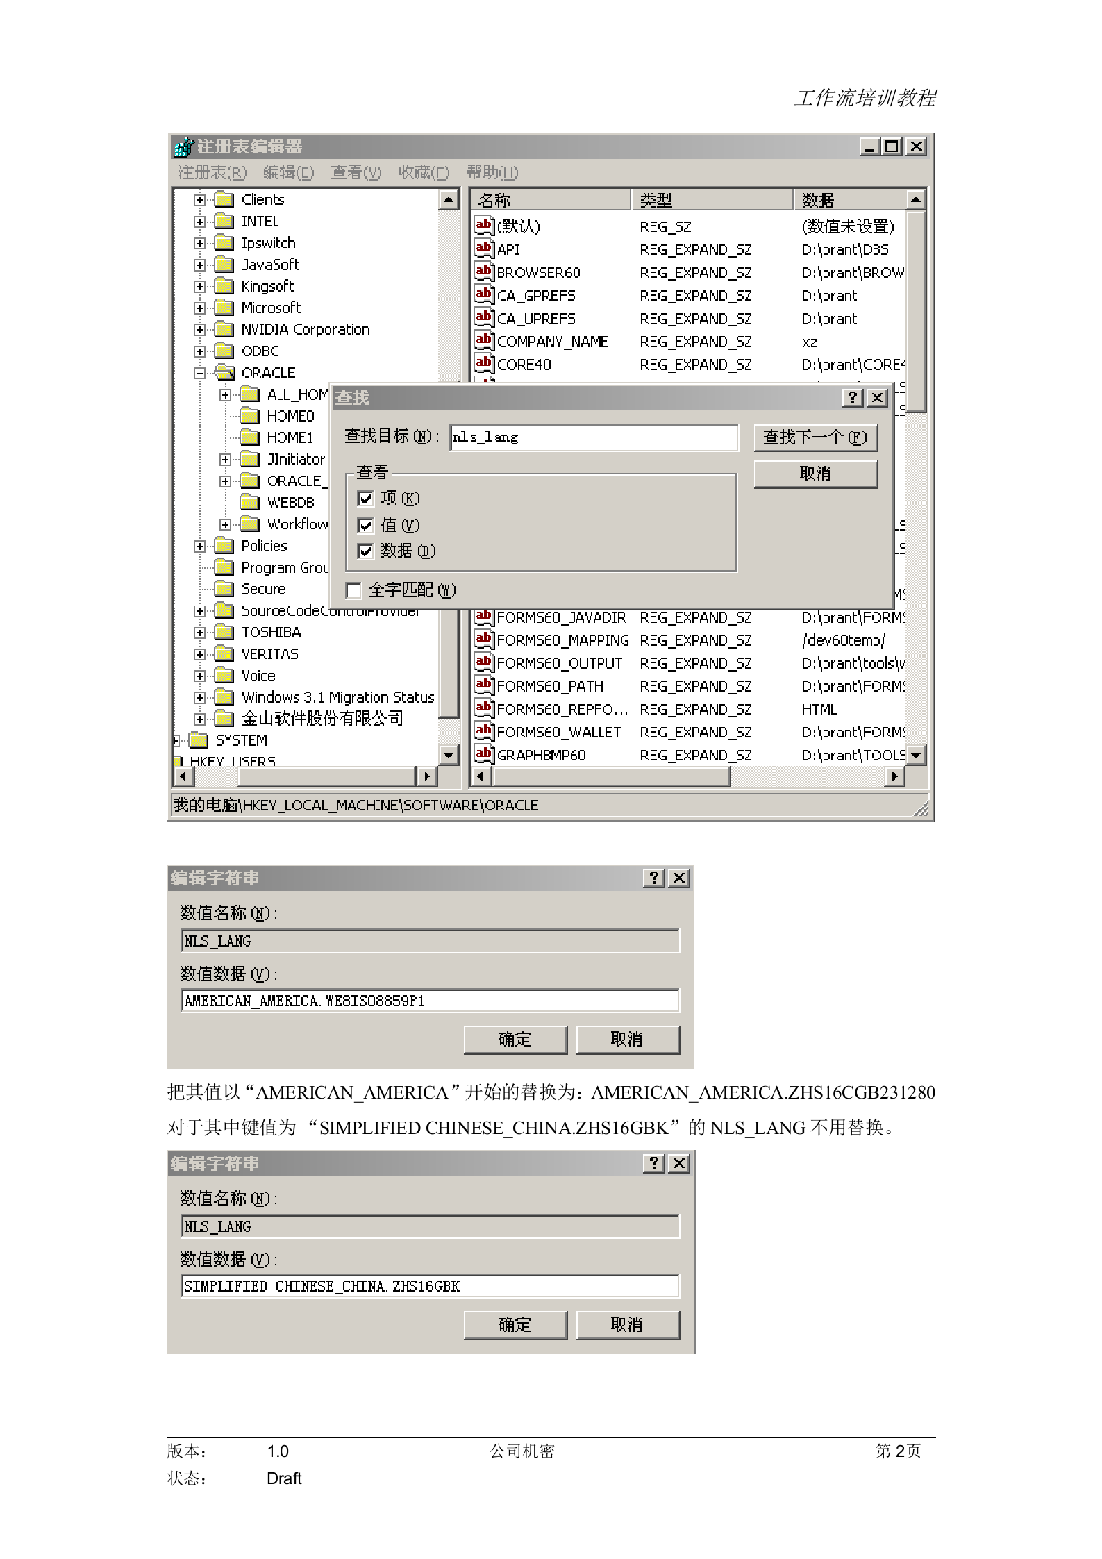Click 取消 in the AMERICAN_AMERICA edit dialog
1102x1559 pixels.
coord(628,1040)
